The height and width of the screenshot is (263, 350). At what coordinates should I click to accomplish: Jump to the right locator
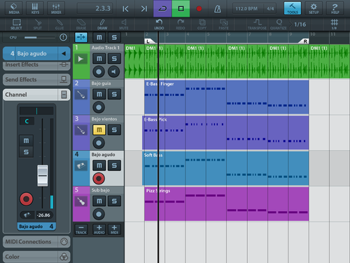pos(144,9)
